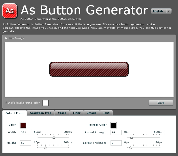Open the Filter tab
Screen dimensions: 178x156
coord(77,113)
